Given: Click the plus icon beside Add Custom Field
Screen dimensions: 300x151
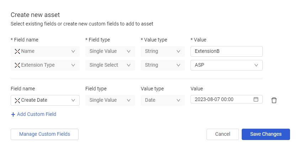Looking at the screenshot, I should tap(13, 114).
